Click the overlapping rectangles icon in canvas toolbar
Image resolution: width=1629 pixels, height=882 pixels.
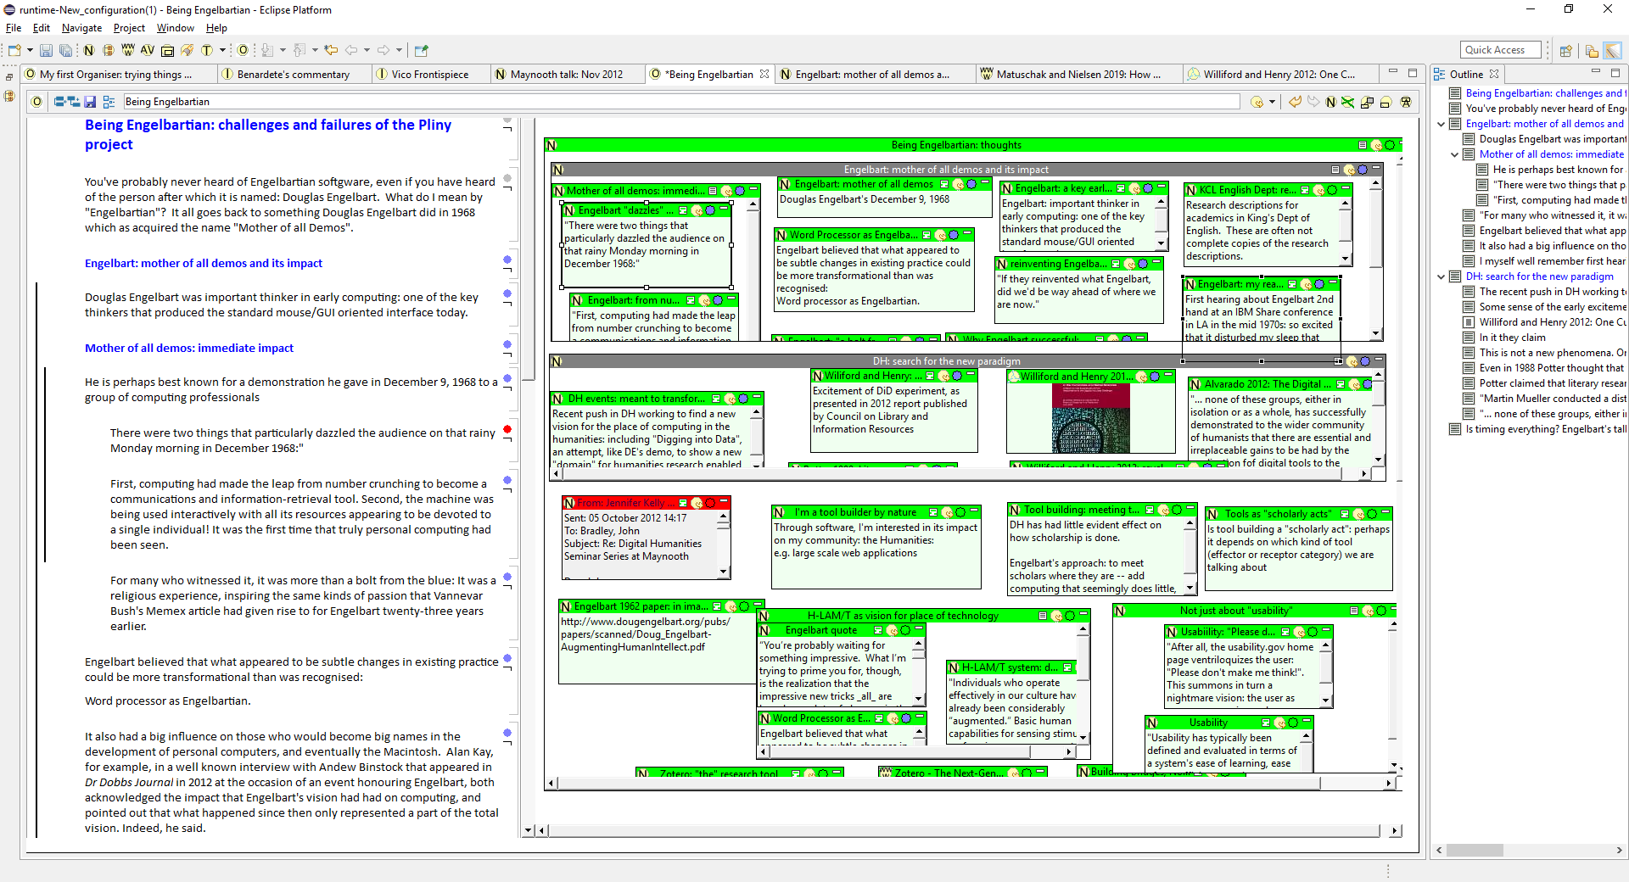(1367, 103)
